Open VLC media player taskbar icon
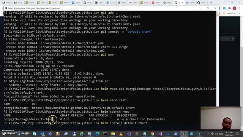This screenshot has width=243, height=137. click(121, 134)
